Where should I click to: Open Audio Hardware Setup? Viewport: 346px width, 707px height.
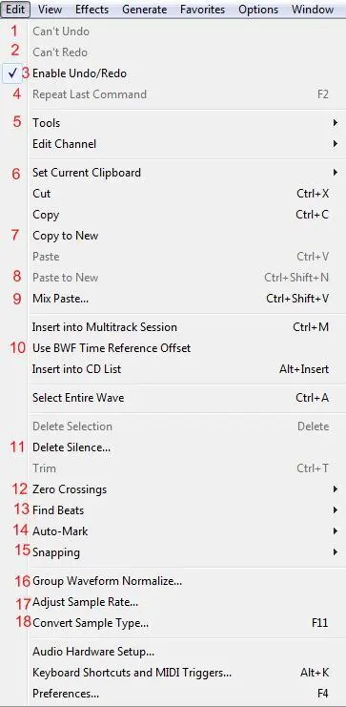click(x=185, y=652)
